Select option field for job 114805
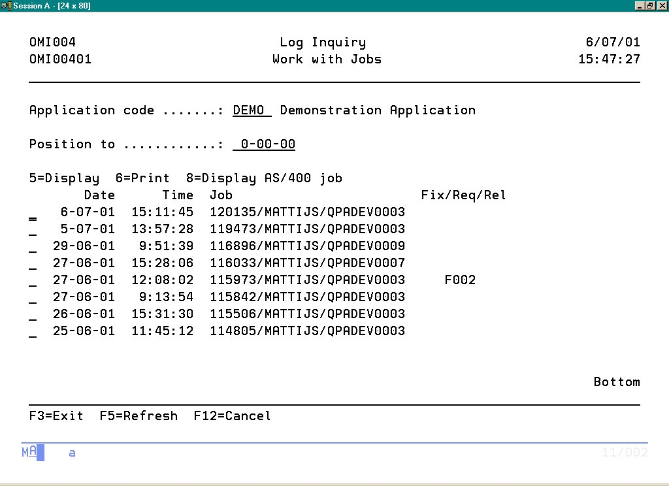The width and height of the screenshot is (669, 486). pyautogui.click(x=33, y=332)
